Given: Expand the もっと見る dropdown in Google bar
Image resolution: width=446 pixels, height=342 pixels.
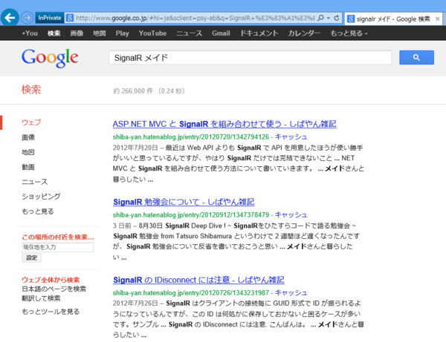Looking at the screenshot, I should [349, 33].
